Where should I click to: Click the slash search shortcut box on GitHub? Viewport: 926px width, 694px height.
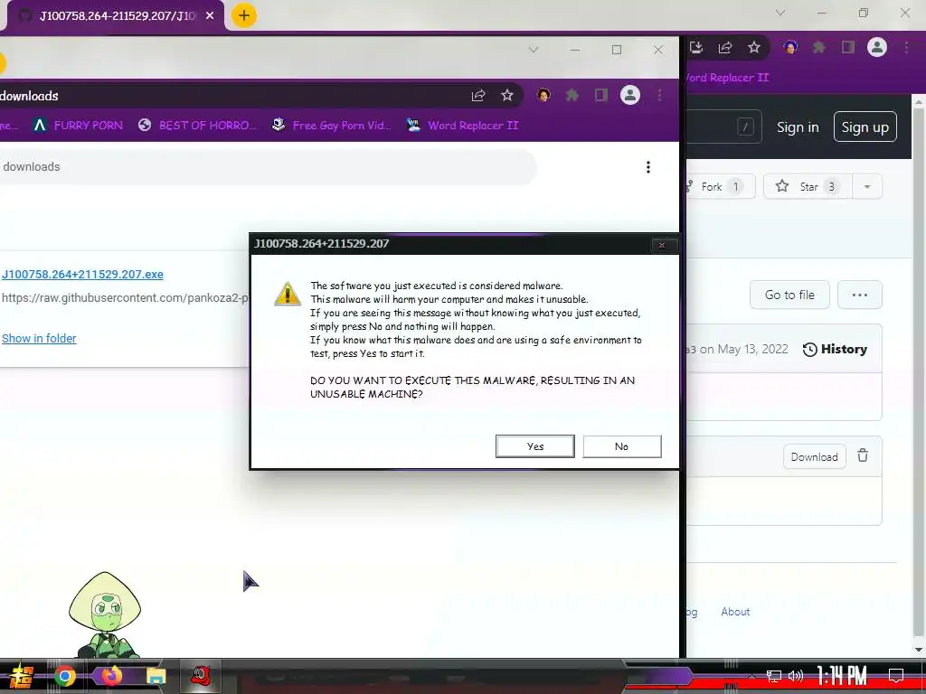click(745, 127)
